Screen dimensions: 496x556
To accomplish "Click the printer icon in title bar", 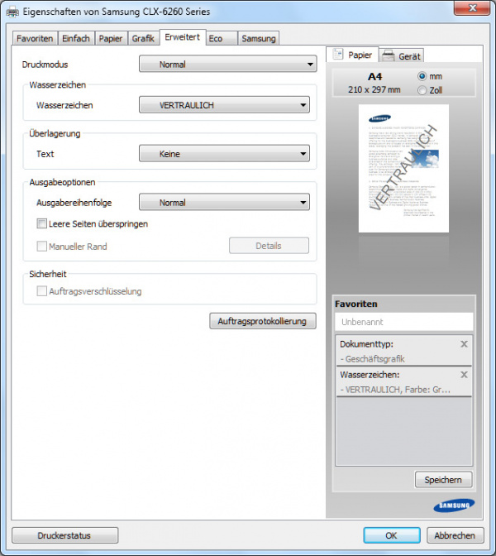I will tap(12, 12).
